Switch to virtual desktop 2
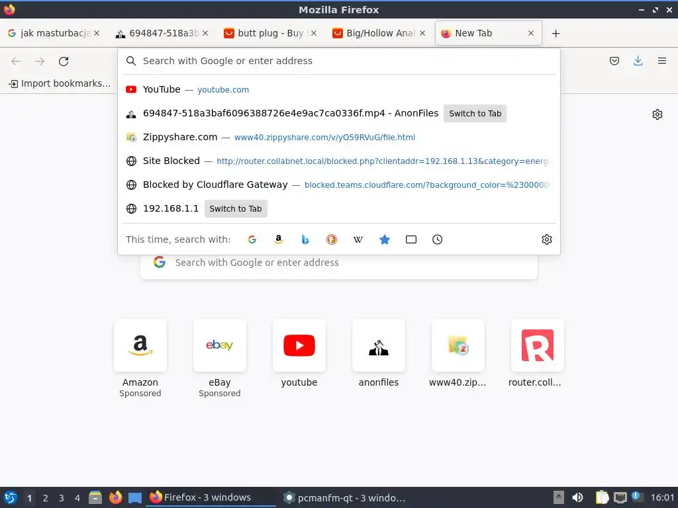Image resolution: width=678 pixels, height=508 pixels. [x=46, y=498]
